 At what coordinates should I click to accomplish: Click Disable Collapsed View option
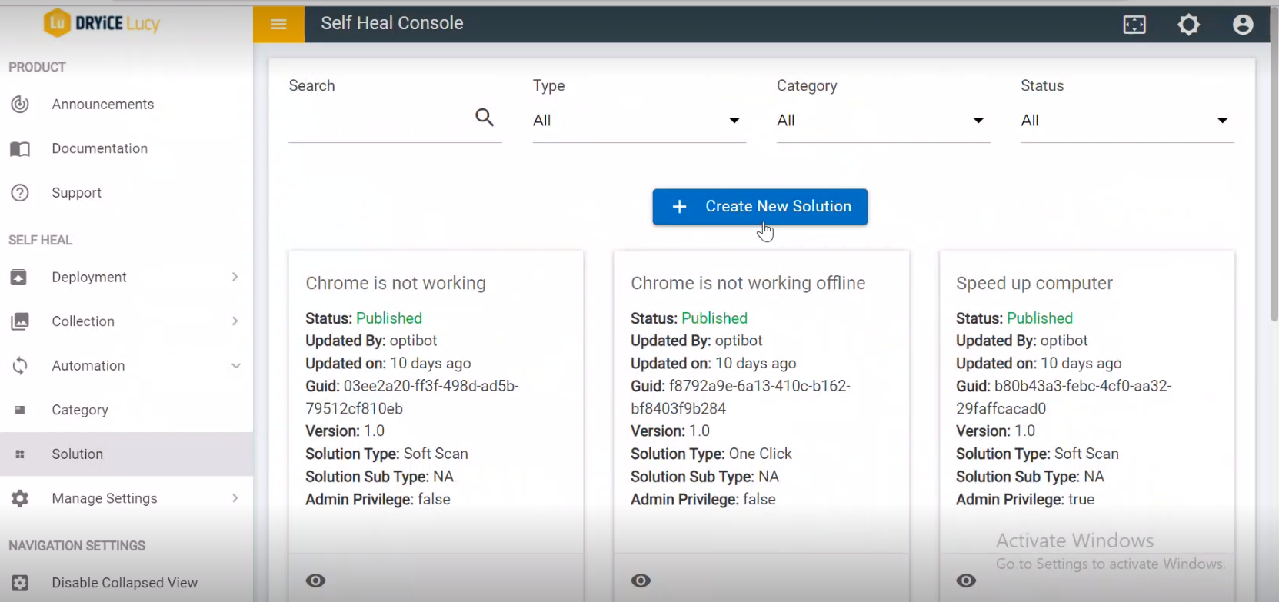125,583
